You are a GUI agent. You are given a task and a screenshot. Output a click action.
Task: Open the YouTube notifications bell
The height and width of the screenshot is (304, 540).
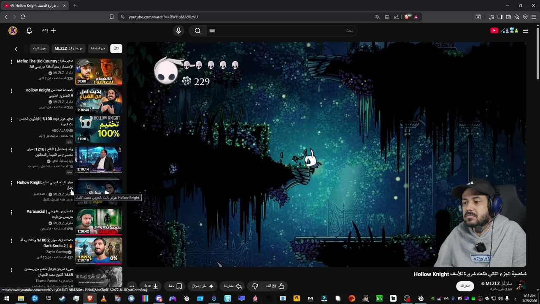tap(29, 31)
